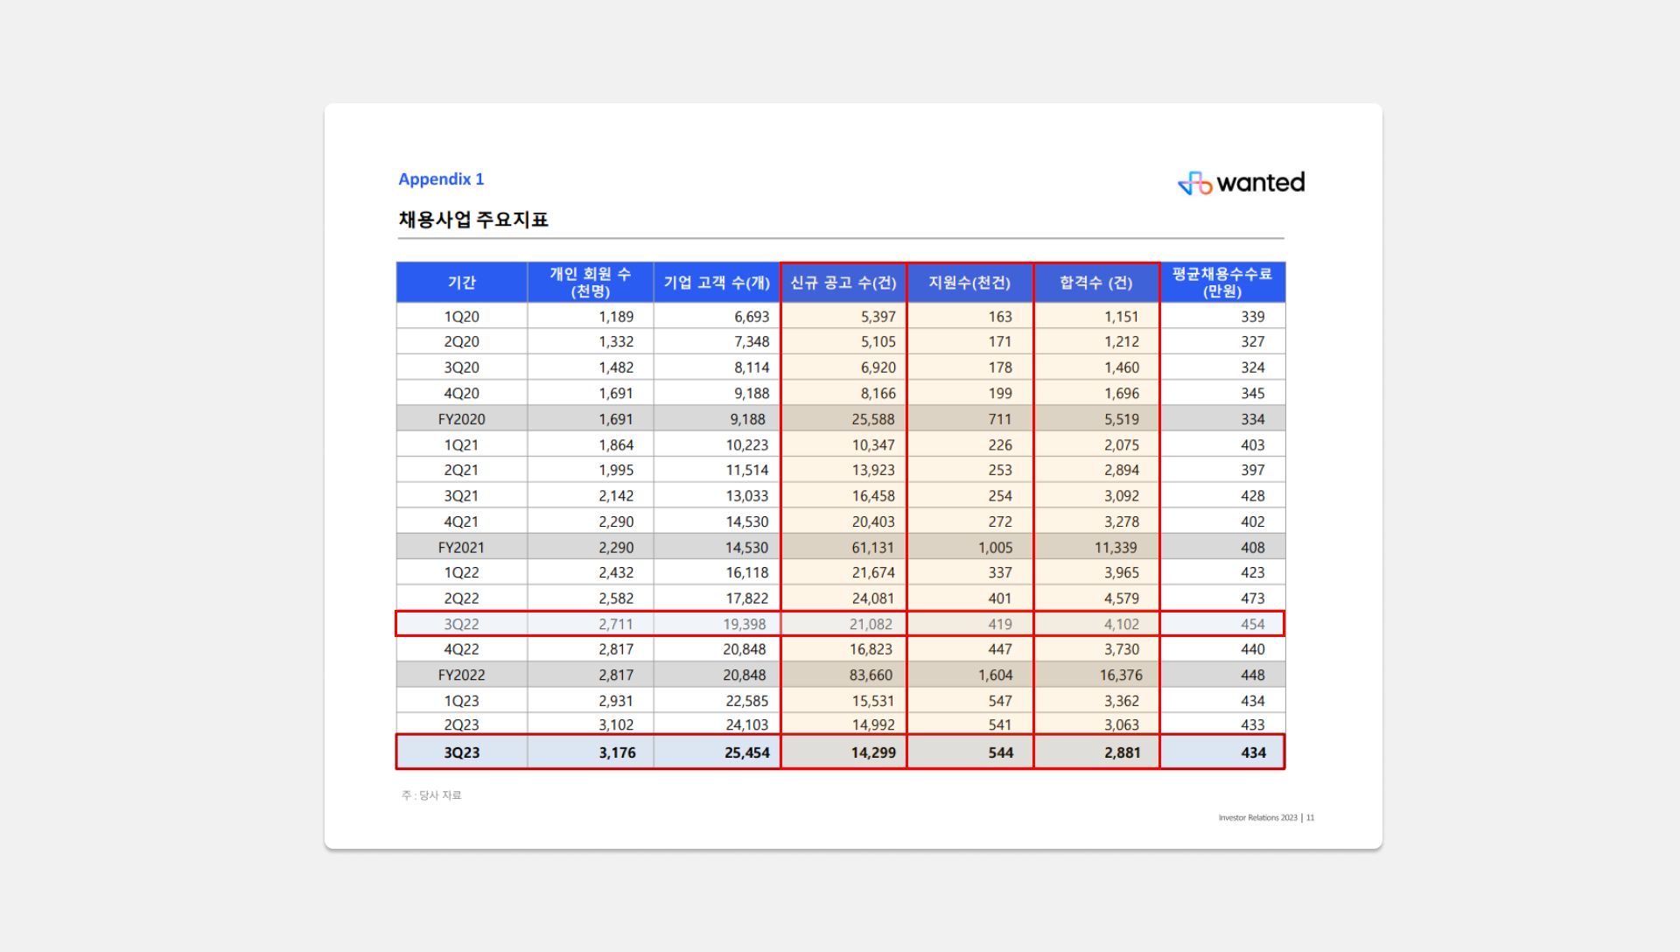Click the value '16,823' in 4Q22 row
This screenshot has width=1680, height=952.
click(x=871, y=650)
